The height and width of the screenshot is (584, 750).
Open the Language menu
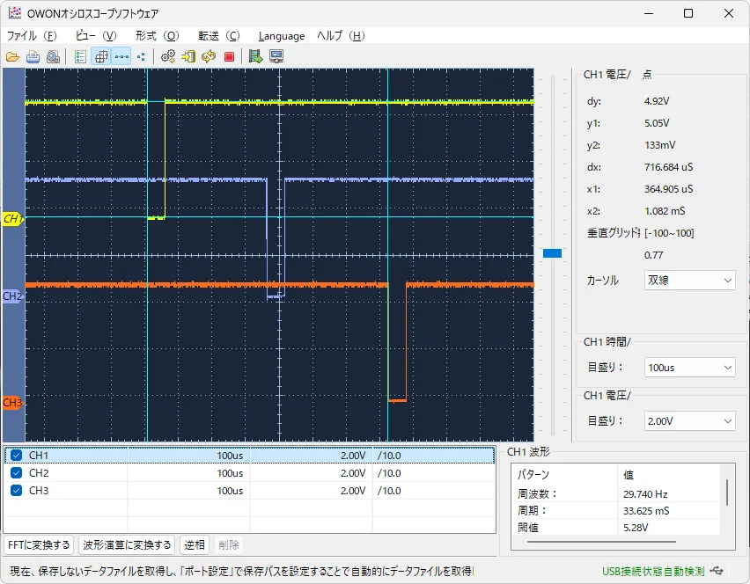point(282,36)
